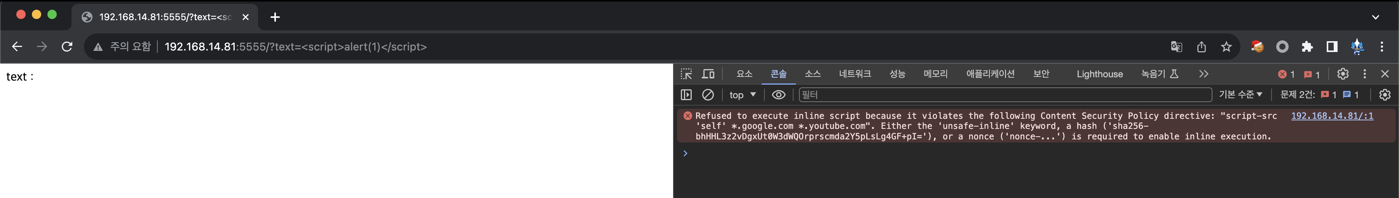Open the blue improvement issue counter
The width and height of the screenshot is (1399, 198).
(1351, 95)
